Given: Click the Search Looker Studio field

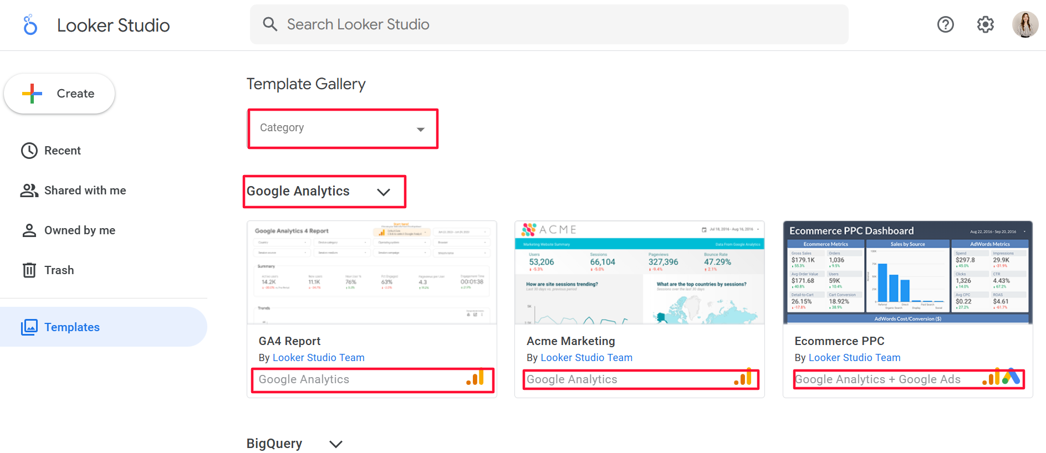Looking at the screenshot, I should click(x=549, y=24).
